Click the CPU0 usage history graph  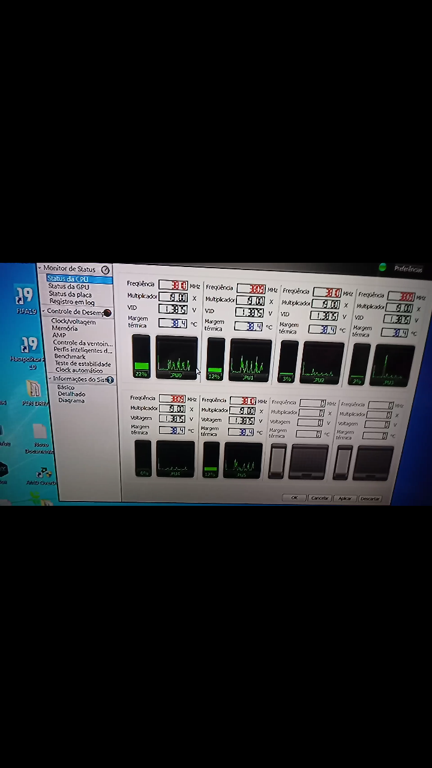176,358
